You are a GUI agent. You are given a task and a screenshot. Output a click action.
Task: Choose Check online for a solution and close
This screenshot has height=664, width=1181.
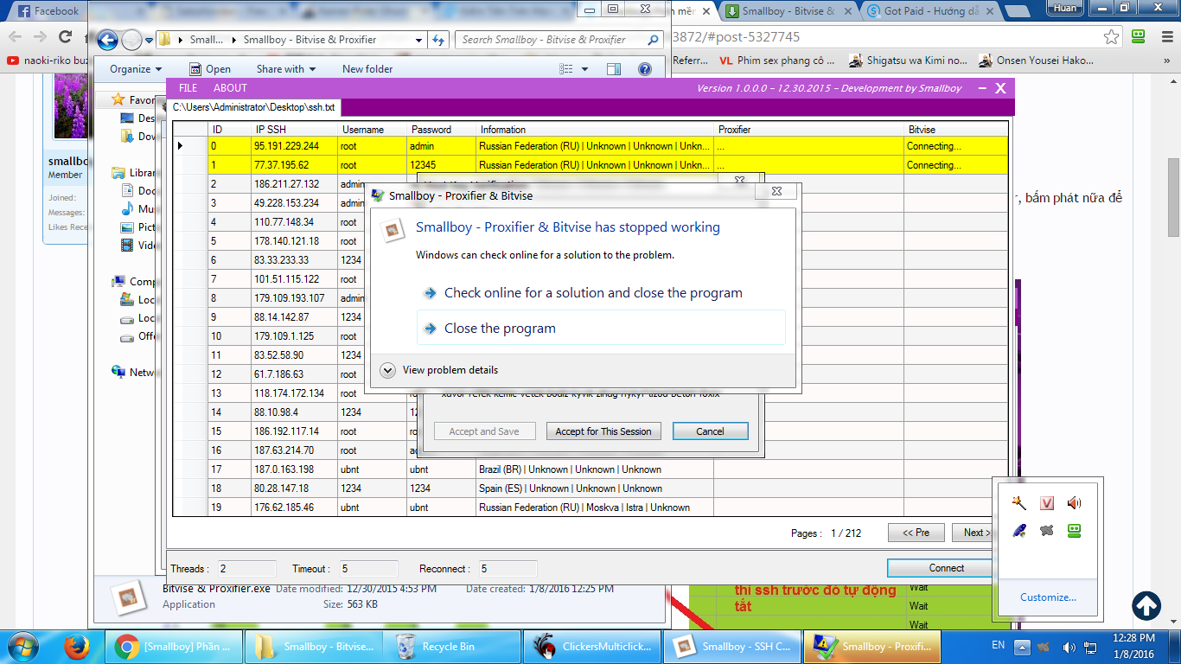pyautogui.click(x=601, y=293)
